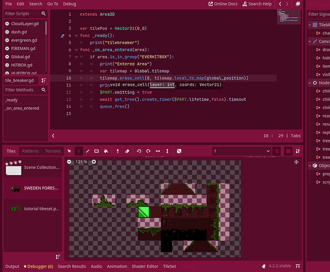The height and width of the screenshot is (272, 330).
Task: Open Online Docs
Action: coord(223,4)
